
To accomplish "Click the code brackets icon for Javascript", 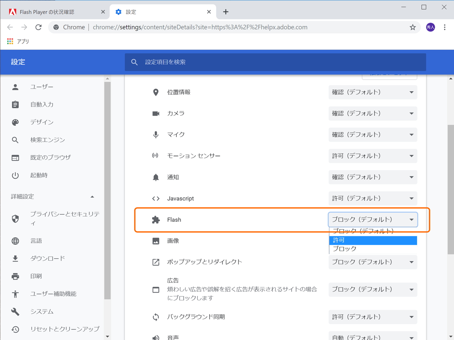I will click(156, 198).
